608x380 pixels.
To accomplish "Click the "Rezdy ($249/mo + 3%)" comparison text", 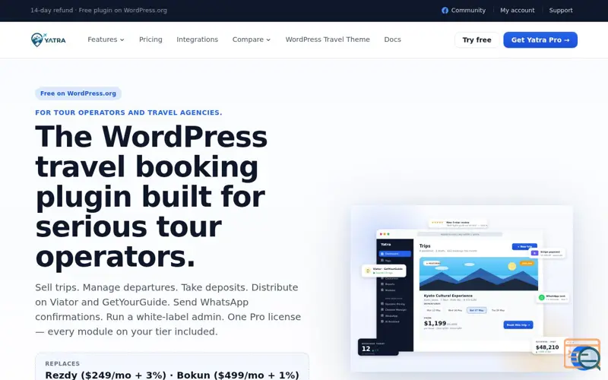I will point(106,375).
